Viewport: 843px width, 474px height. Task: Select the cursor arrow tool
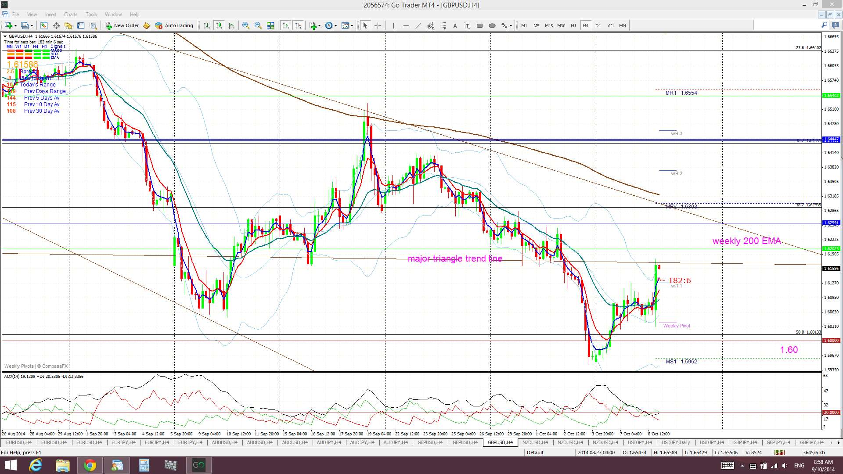pyautogui.click(x=365, y=25)
